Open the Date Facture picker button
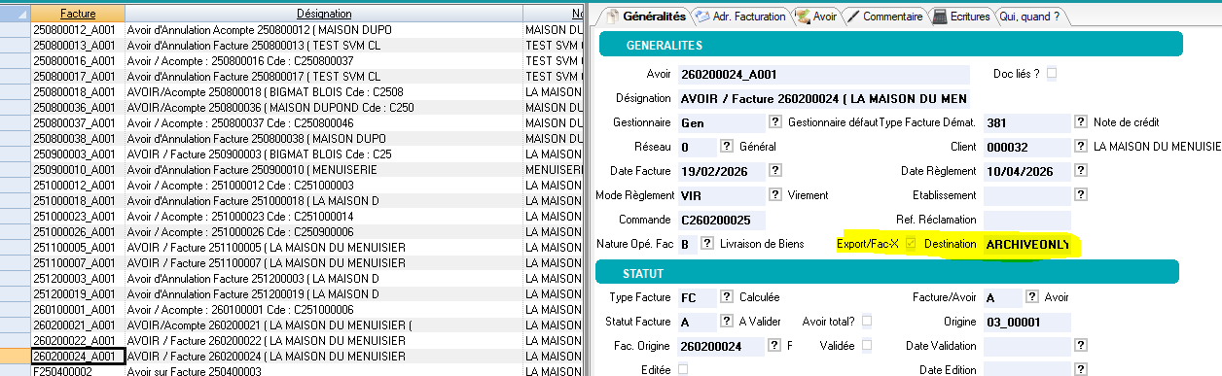Screen dimensions: 1222x376 [x=775, y=171]
